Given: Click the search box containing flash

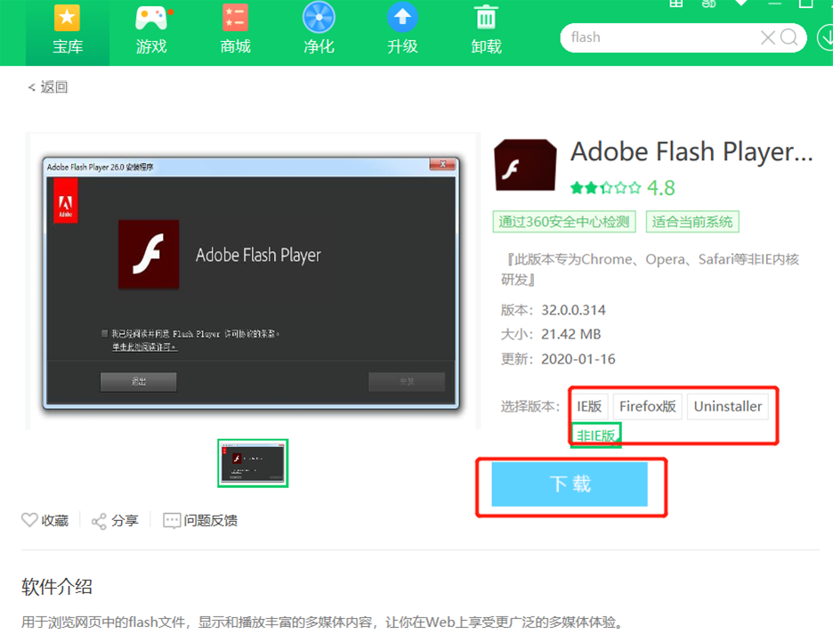Looking at the screenshot, I should point(683,37).
